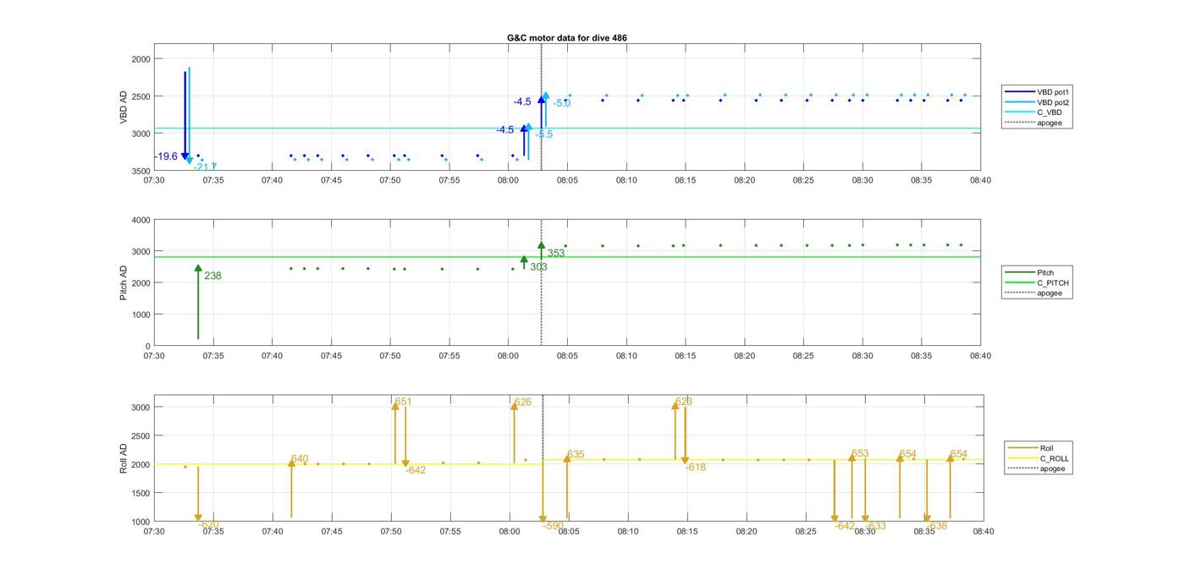Click the "4000" tick on the Pitch y-axis
The image size is (1185, 586).
tap(141, 220)
